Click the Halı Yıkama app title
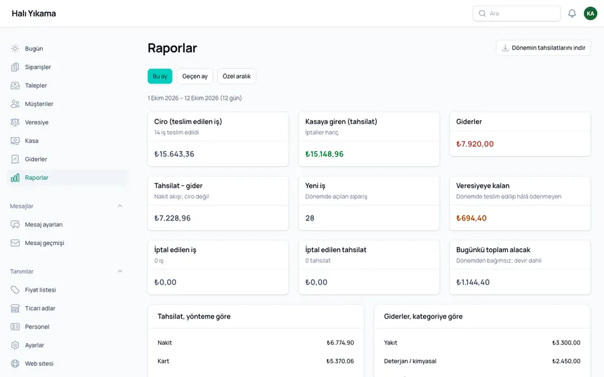604x377 pixels. point(34,13)
